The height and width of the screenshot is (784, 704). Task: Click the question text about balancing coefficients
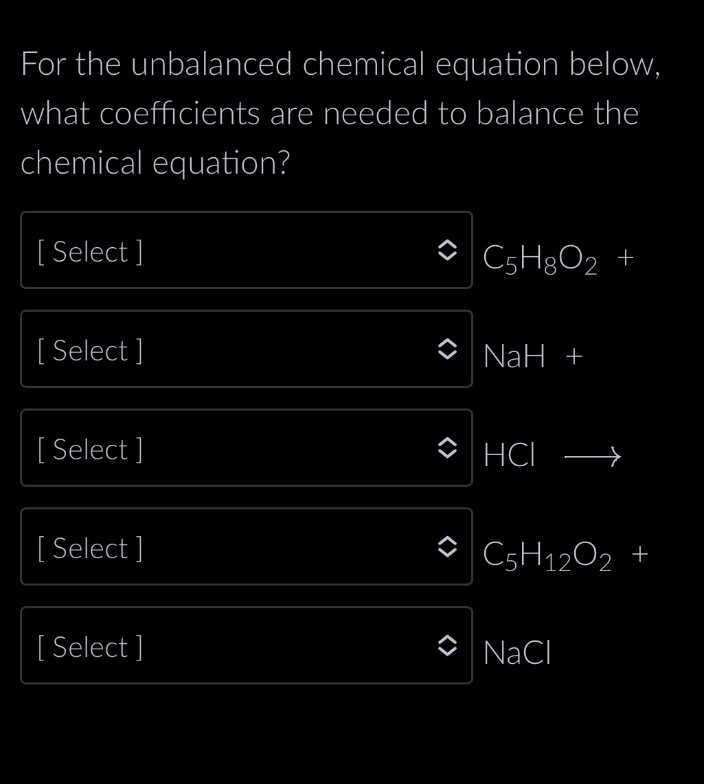(340, 113)
